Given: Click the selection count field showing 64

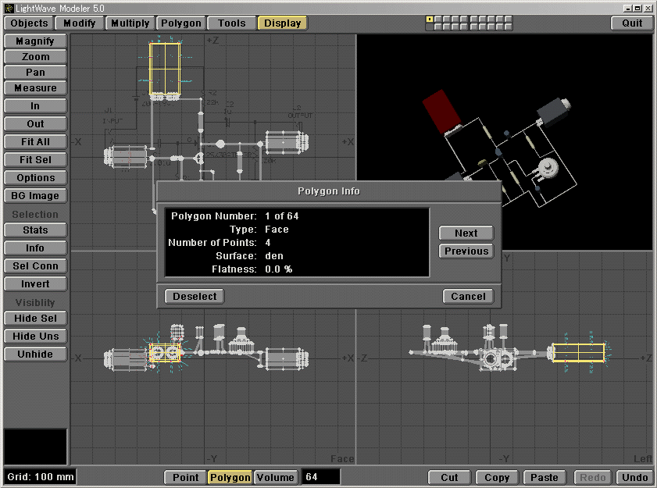Looking at the screenshot, I should 321,477.
